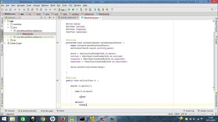Toggle the Build Variants side tab
The image size is (218, 122).
[x=2, y=100]
